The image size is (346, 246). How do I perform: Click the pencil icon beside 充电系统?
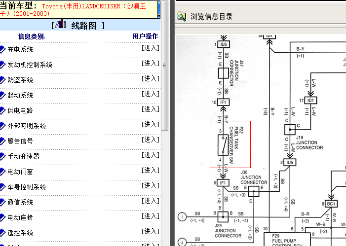(x=2, y=49)
